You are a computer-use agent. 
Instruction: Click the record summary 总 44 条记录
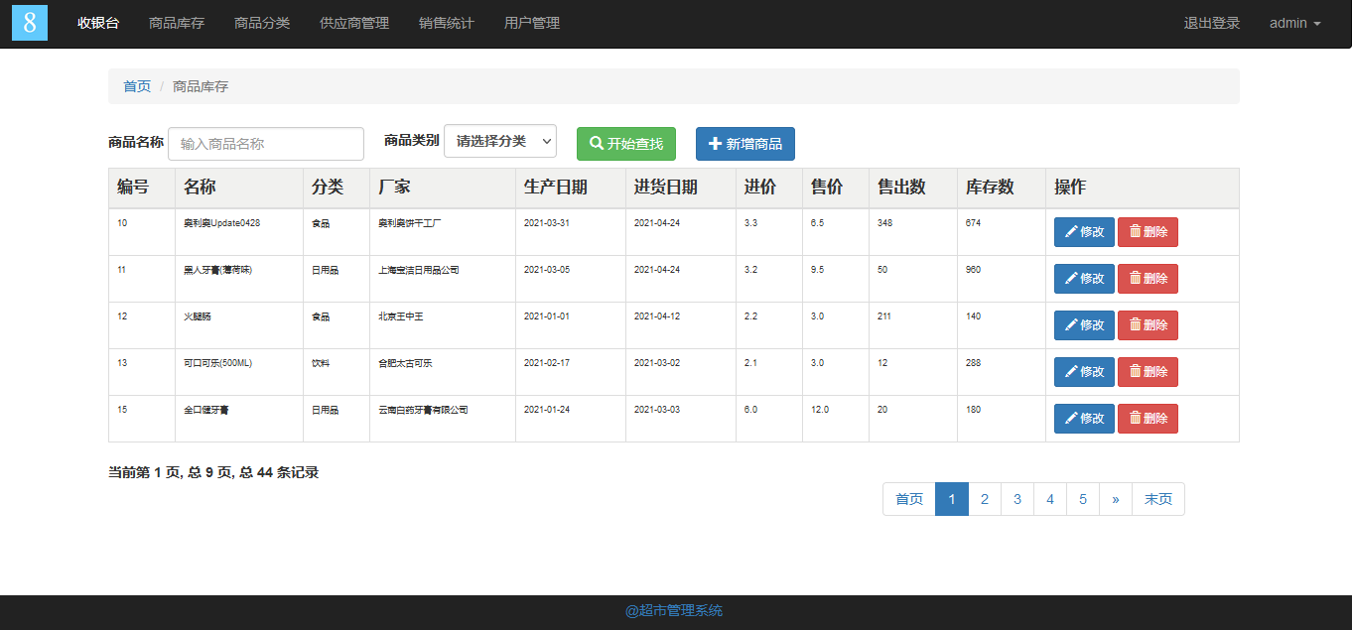[x=279, y=472]
